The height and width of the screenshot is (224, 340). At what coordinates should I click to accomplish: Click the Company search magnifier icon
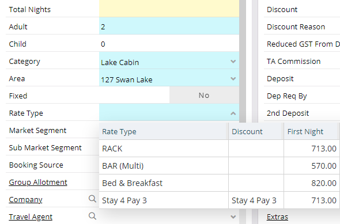point(92,199)
